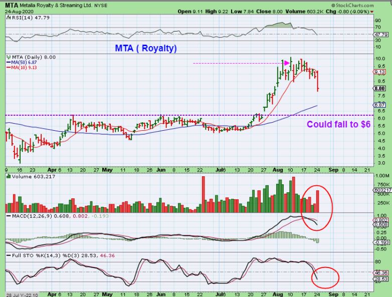
Task: Click the 8.00 last-price tag on right axis
Action: coord(380,89)
